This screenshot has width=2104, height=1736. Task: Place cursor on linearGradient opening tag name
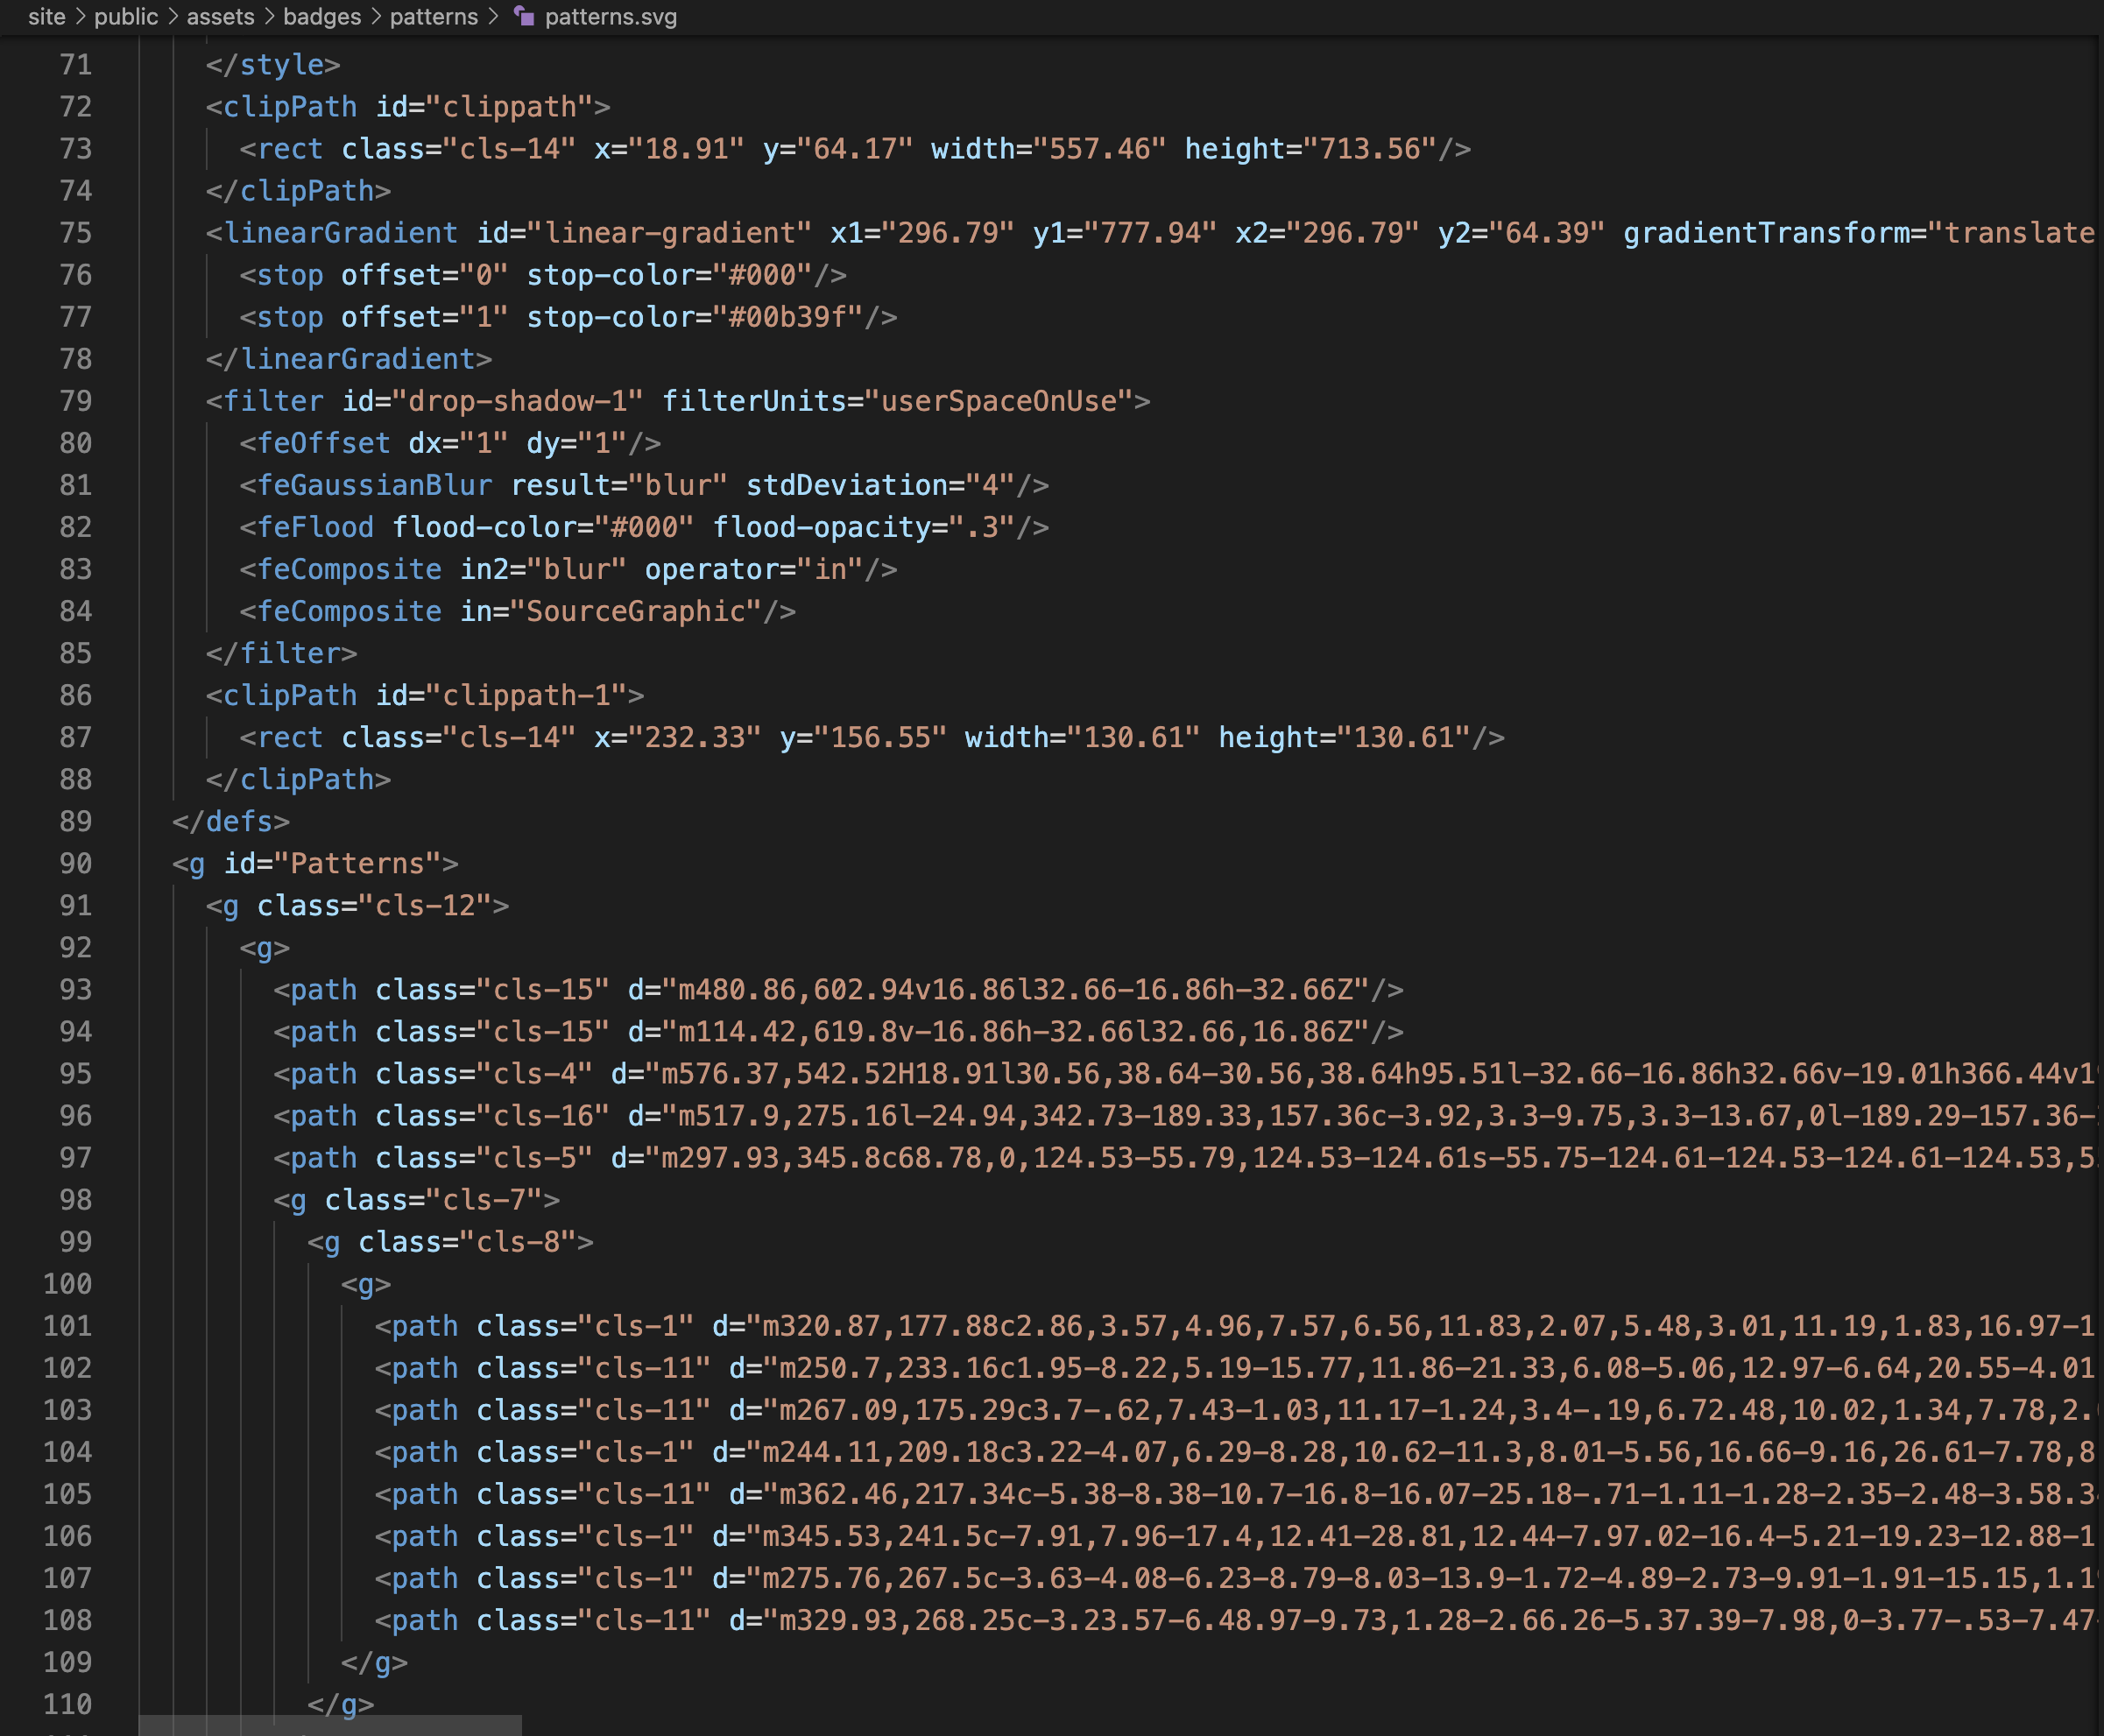(340, 233)
